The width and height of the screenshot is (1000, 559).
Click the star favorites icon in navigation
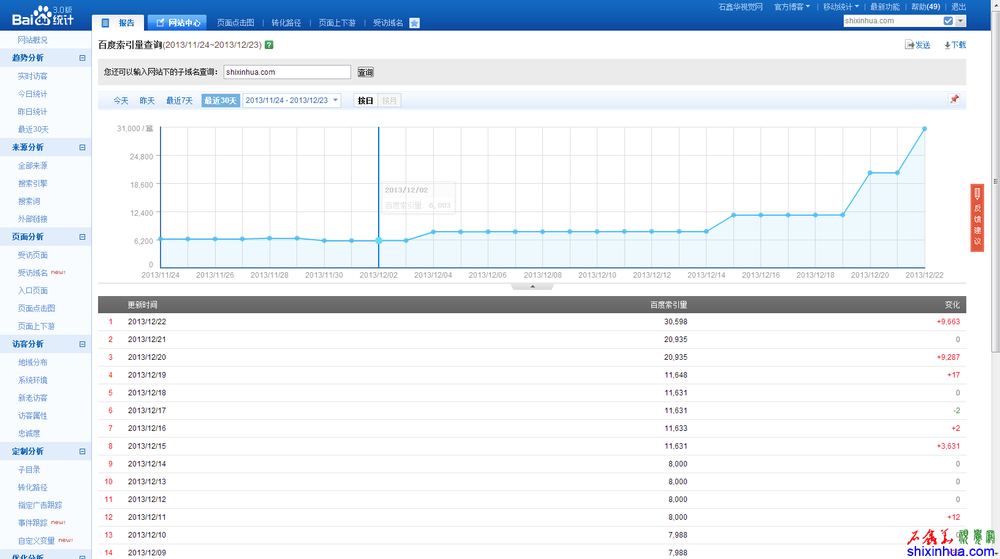tap(414, 23)
